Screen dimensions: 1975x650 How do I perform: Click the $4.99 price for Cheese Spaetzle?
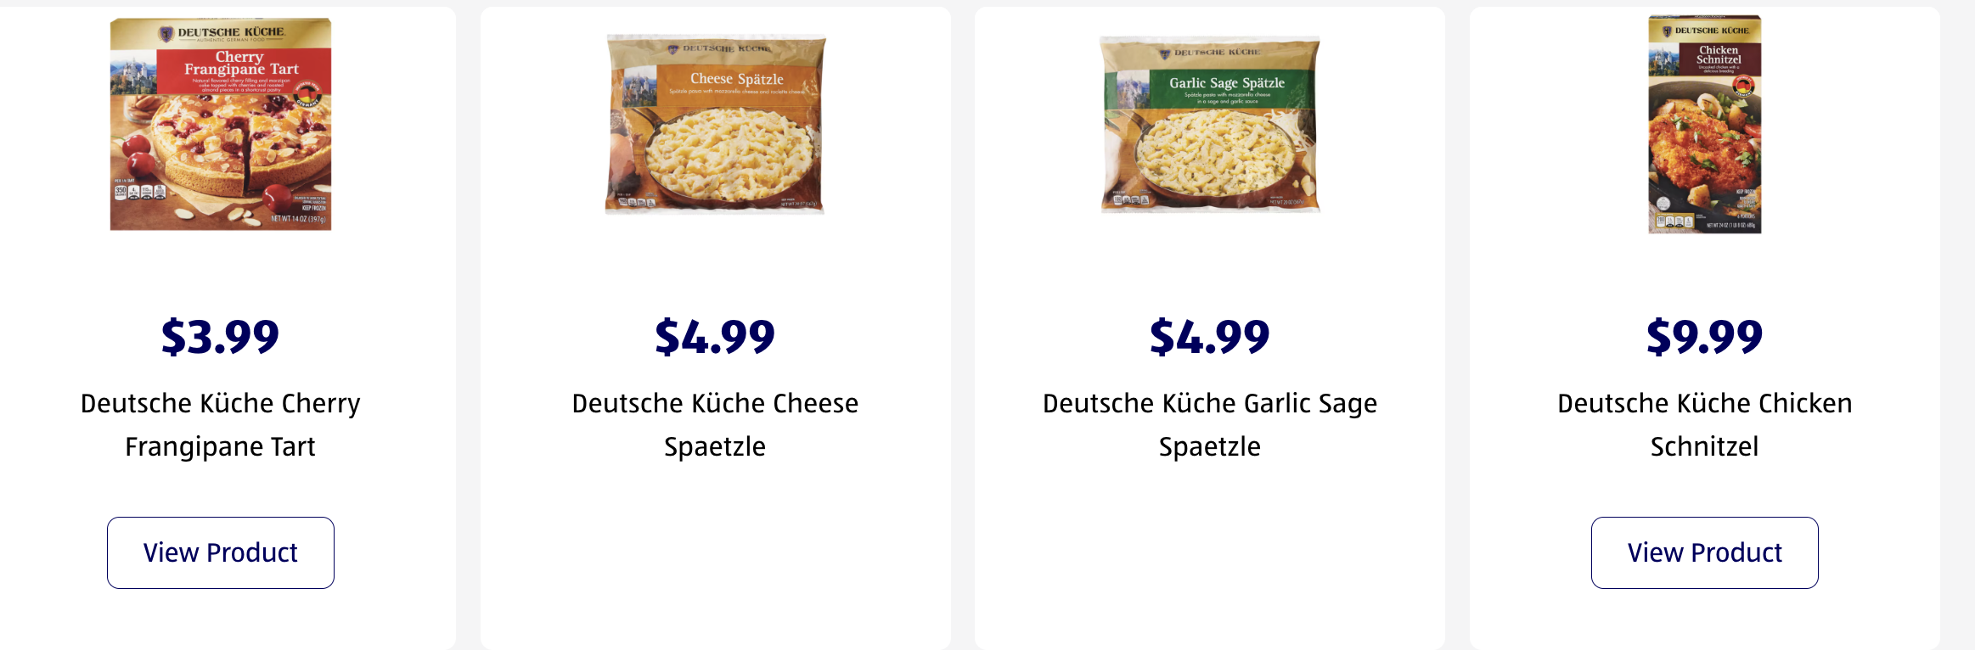[715, 337]
